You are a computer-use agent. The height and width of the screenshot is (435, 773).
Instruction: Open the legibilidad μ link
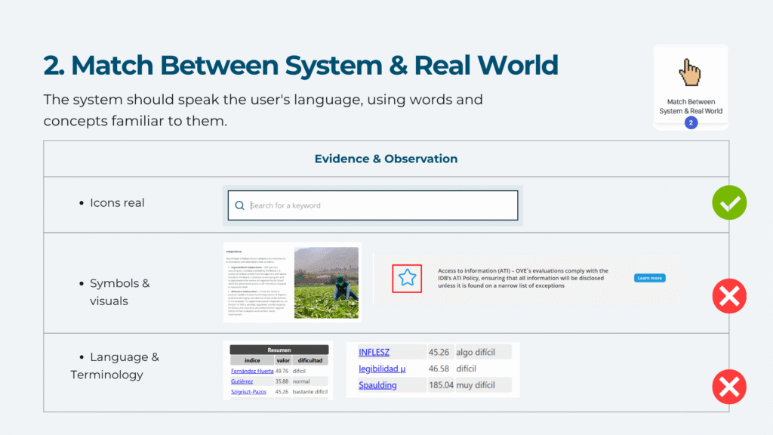tap(382, 369)
